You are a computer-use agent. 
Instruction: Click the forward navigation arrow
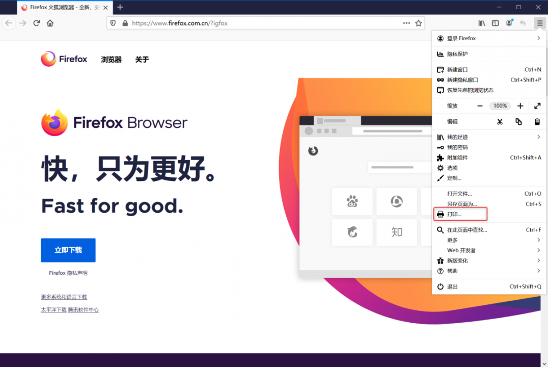coord(23,23)
